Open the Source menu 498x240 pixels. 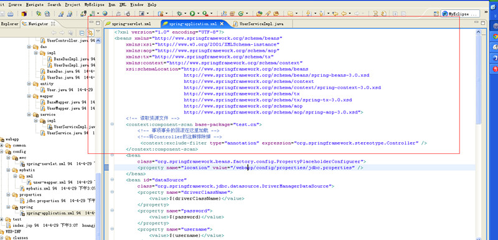(15, 5)
